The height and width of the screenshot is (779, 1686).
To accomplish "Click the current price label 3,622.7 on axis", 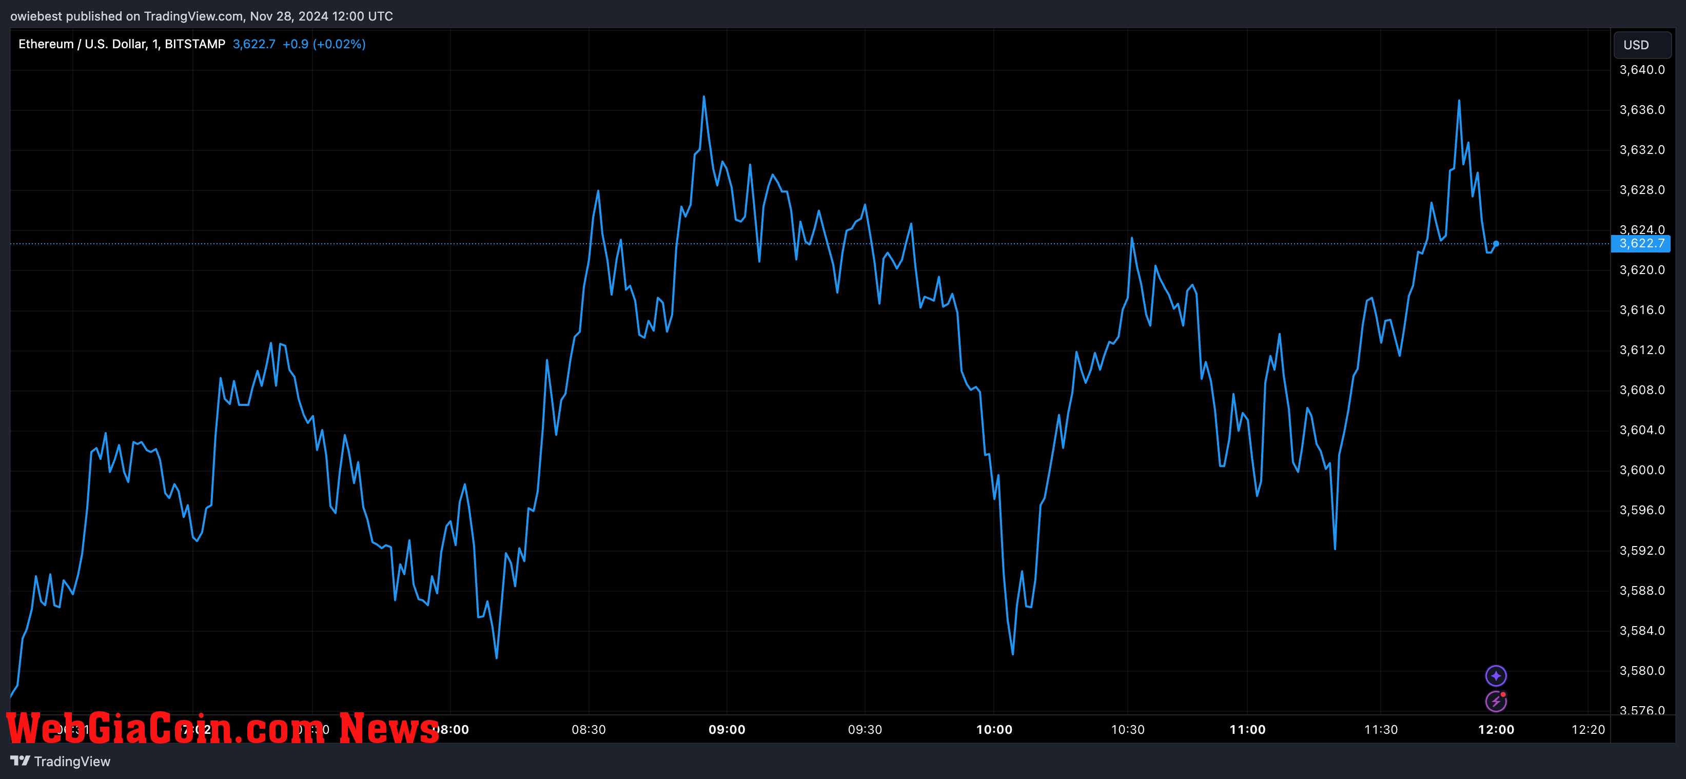I will click(x=1641, y=244).
